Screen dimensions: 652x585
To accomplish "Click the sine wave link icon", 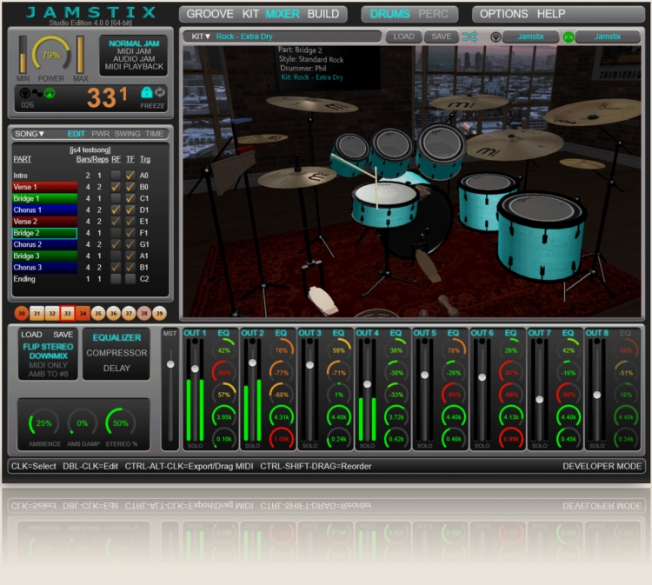I will pyautogui.click(x=37, y=93).
